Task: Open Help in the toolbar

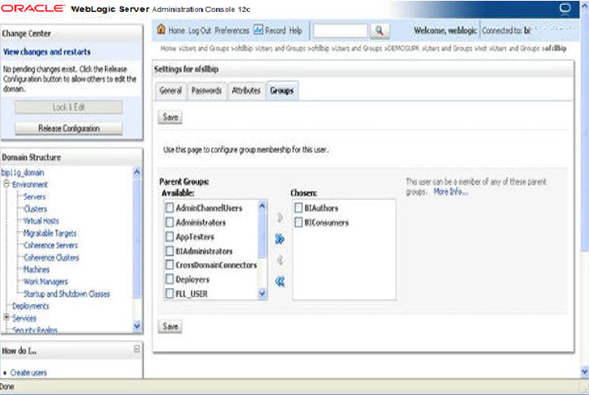Action: click(296, 30)
